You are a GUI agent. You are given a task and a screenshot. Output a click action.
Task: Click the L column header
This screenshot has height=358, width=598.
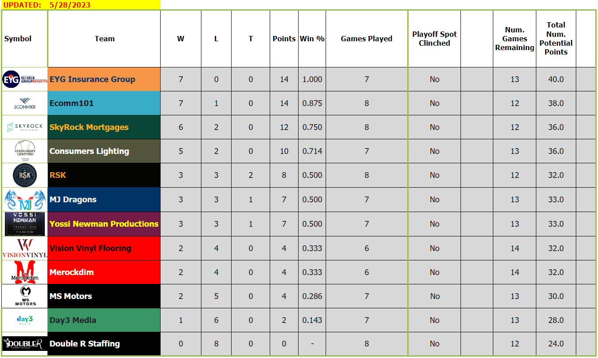click(x=216, y=39)
